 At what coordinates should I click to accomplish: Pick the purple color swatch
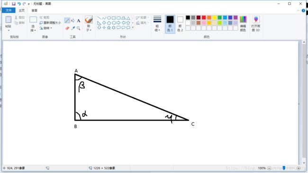click(236, 17)
